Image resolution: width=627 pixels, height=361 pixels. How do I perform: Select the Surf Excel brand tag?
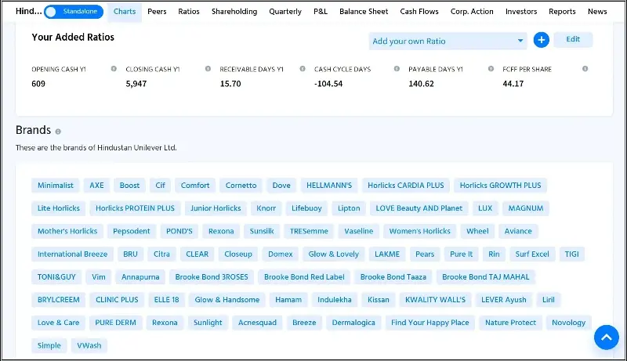(x=532, y=254)
